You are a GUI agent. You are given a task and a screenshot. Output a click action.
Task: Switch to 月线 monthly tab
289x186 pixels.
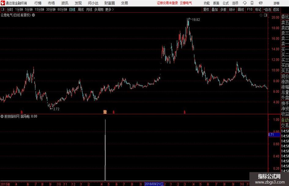89,9
